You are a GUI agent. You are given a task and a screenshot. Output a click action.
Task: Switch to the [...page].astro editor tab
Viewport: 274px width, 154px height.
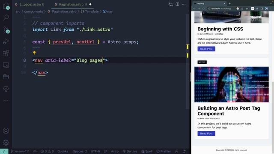[30, 4]
